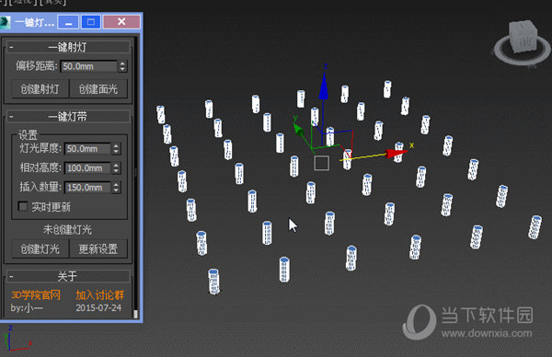Maximize the 一键灯 dialog window
The height and width of the screenshot is (357, 552).
coord(91,22)
